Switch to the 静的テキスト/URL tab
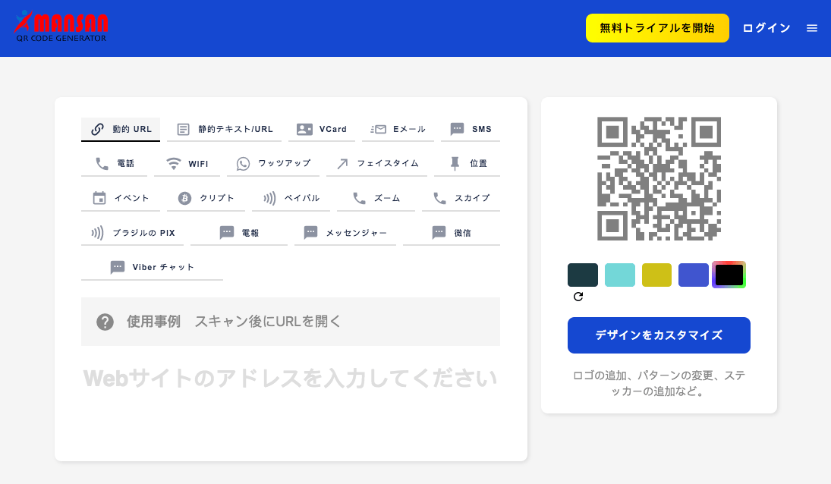 click(x=224, y=129)
